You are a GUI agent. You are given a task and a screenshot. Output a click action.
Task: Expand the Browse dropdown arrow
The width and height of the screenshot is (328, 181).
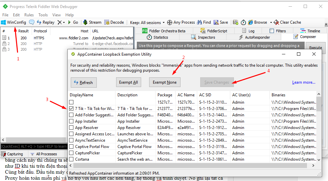[x=271, y=23]
